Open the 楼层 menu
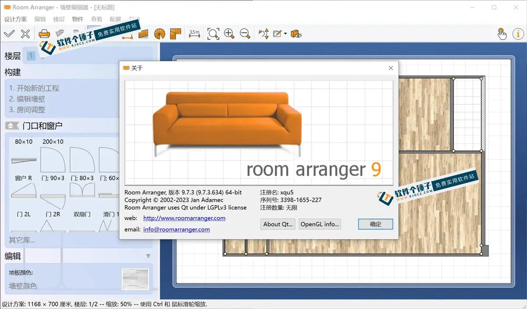 coord(59,19)
